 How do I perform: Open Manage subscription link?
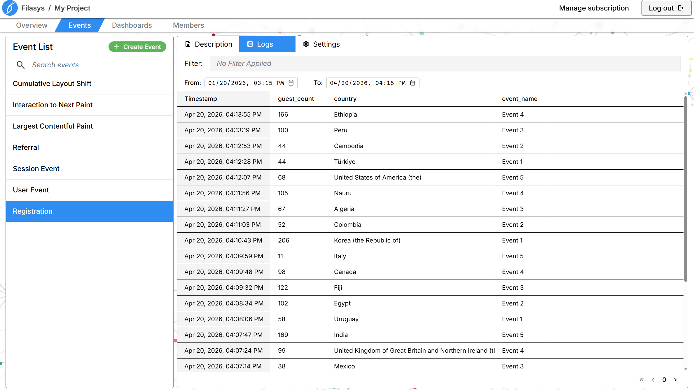click(x=594, y=8)
